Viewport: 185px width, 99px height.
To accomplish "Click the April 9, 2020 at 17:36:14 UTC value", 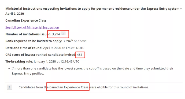I will 64,48.
